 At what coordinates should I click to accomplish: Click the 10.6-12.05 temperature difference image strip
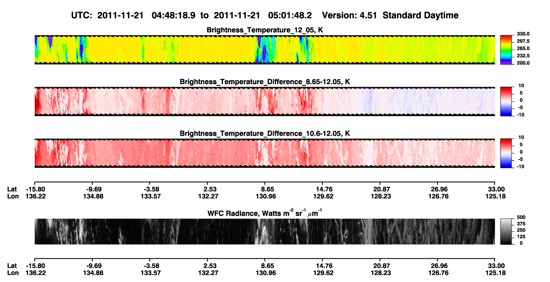coord(265,153)
